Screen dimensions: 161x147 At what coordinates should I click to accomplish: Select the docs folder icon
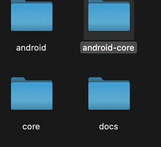point(109,94)
